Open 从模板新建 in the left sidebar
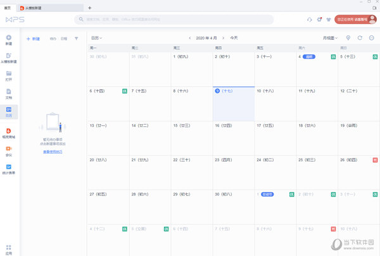Viewport: 380px width, 256px height. point(9,58)
